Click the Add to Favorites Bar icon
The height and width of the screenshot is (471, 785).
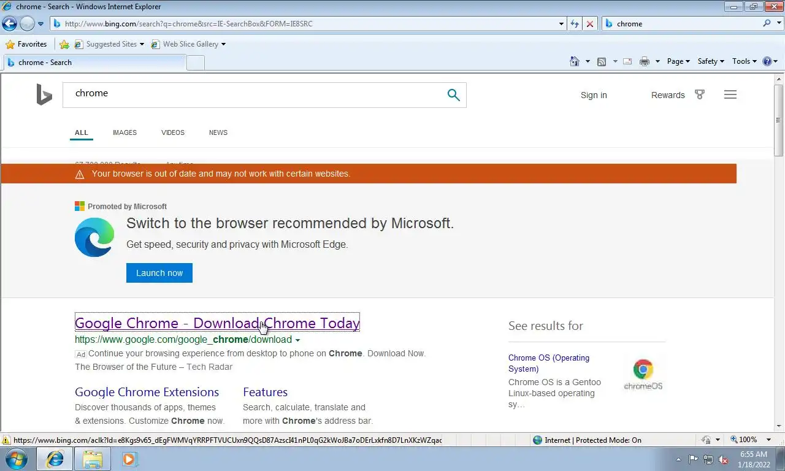64,44
